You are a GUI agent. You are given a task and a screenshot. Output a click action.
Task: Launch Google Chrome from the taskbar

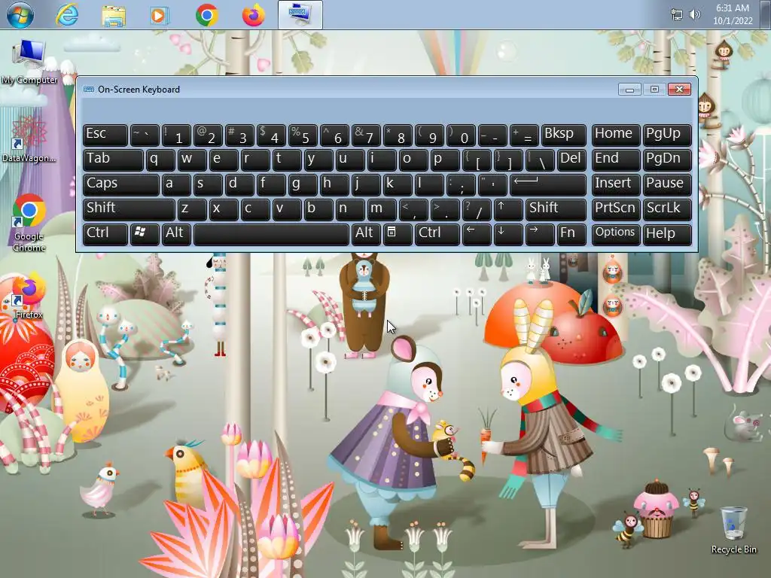[207, 15]
